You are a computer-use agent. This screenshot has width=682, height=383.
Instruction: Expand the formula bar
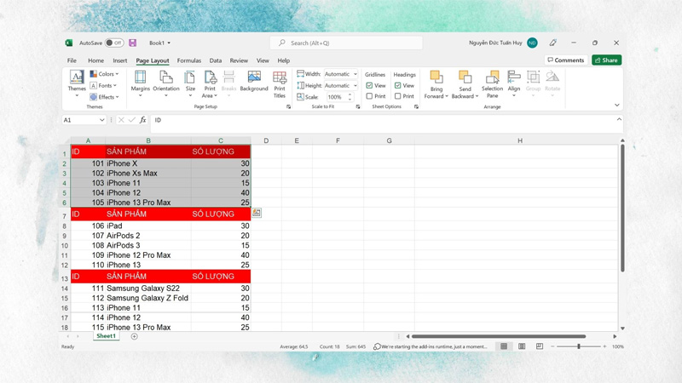point(619,119)
